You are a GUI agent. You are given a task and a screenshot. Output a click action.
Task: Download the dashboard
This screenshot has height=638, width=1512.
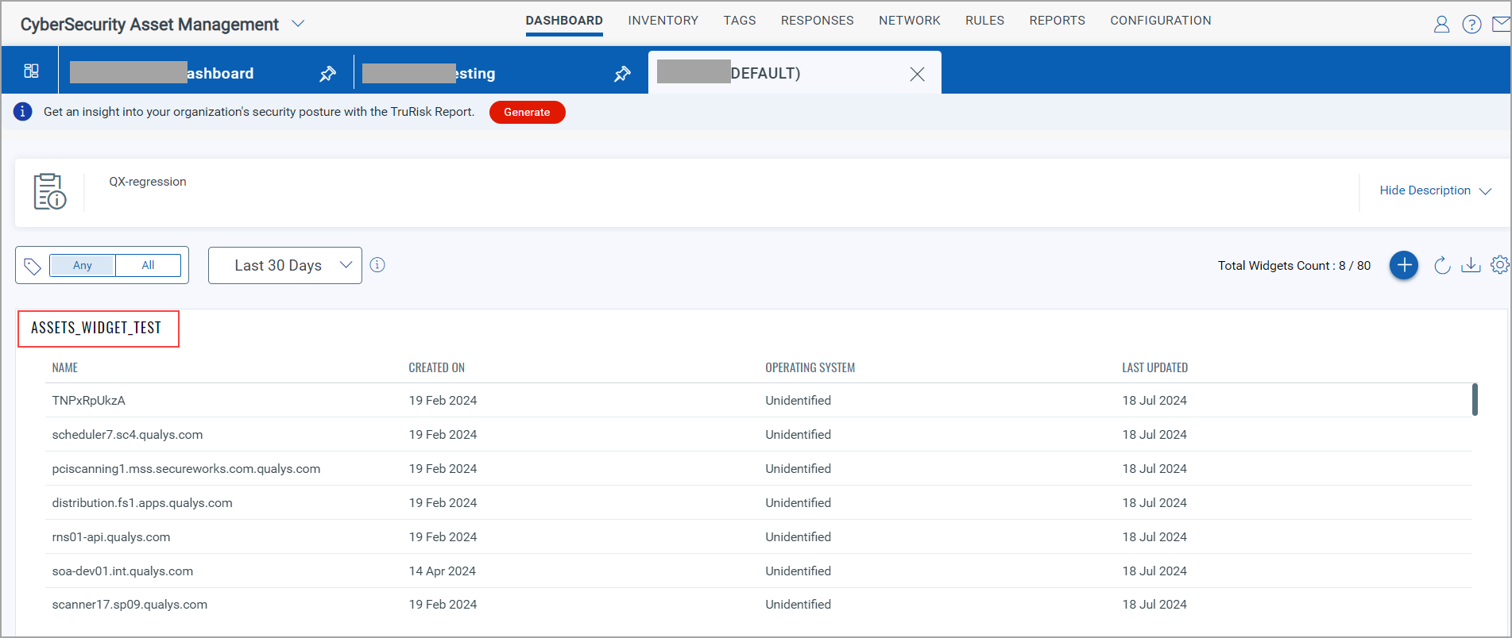[1471, 265]
